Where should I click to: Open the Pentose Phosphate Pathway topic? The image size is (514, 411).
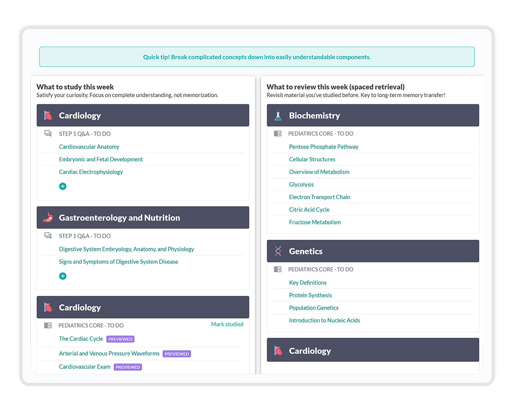click(323, 147)
